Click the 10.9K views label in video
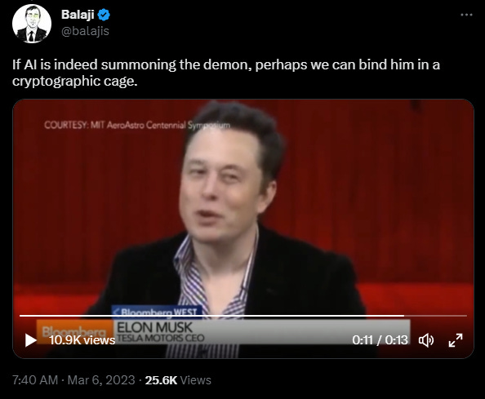 [82, 340]
